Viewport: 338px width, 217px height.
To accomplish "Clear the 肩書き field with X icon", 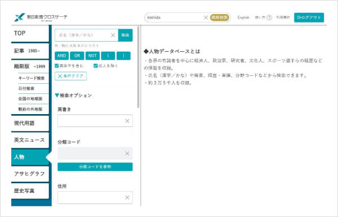I will [127, 121].
